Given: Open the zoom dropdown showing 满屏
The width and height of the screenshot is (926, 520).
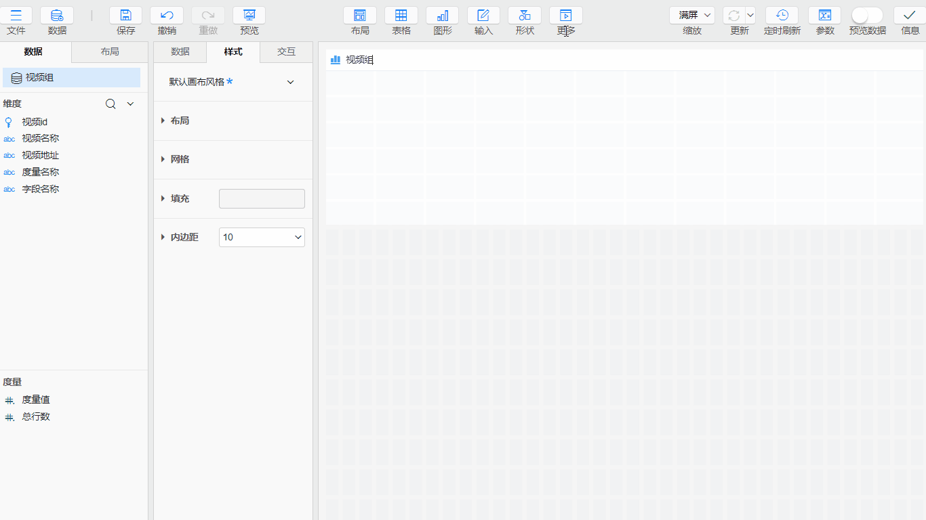Looking at the screenshot, I should [691, 15].
